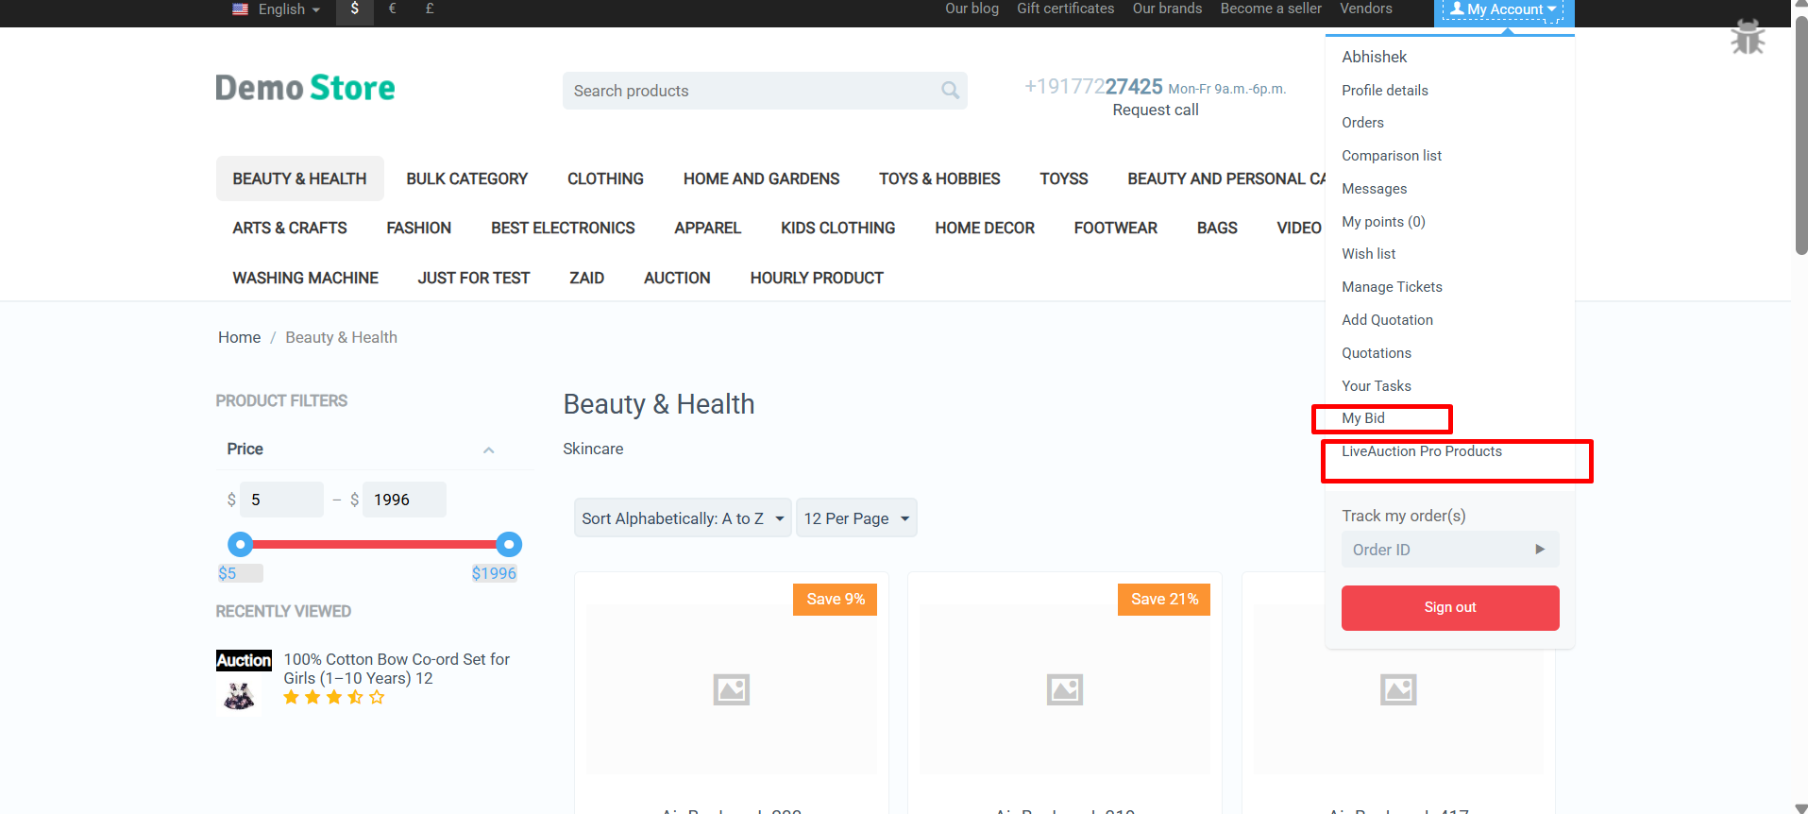
Task: Open LiveAuction Pro Products link
Action: pos(1421,451)
